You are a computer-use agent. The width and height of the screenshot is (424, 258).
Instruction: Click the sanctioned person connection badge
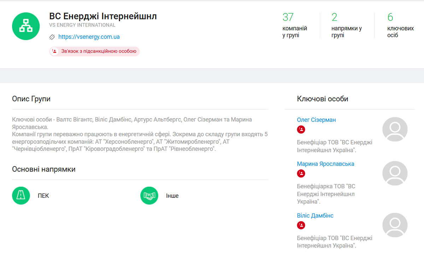click(94, 51)
